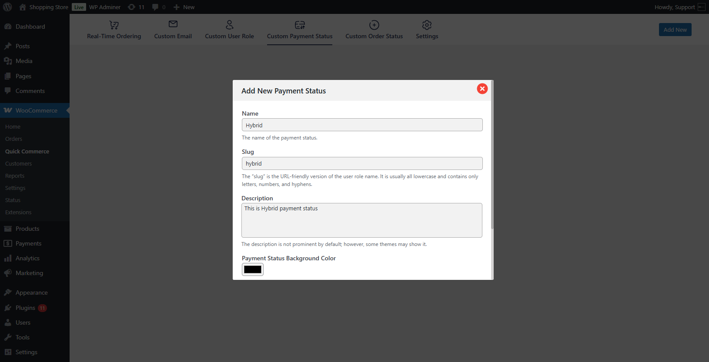Open the Quick Commerce submenu link
This screenshot has width=709, height=362.
pos(27,151)
